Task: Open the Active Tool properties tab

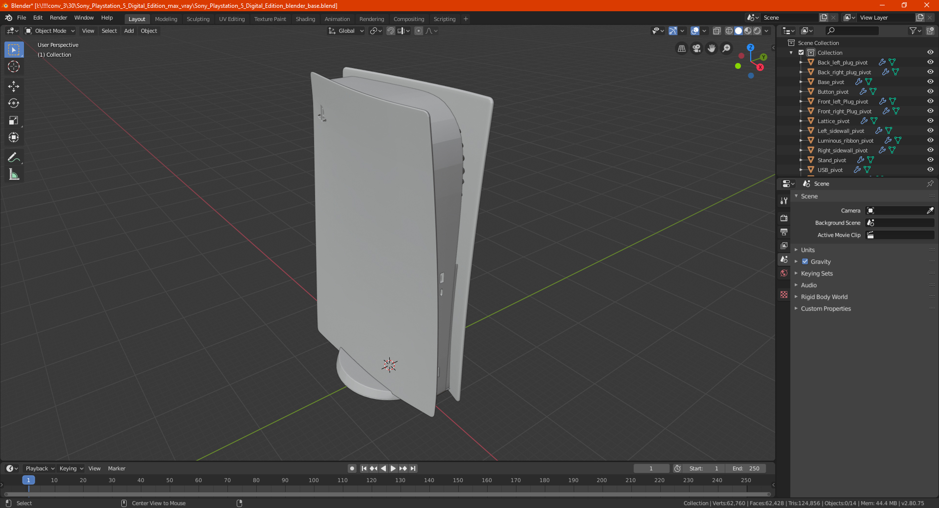Action: (784, 200)
